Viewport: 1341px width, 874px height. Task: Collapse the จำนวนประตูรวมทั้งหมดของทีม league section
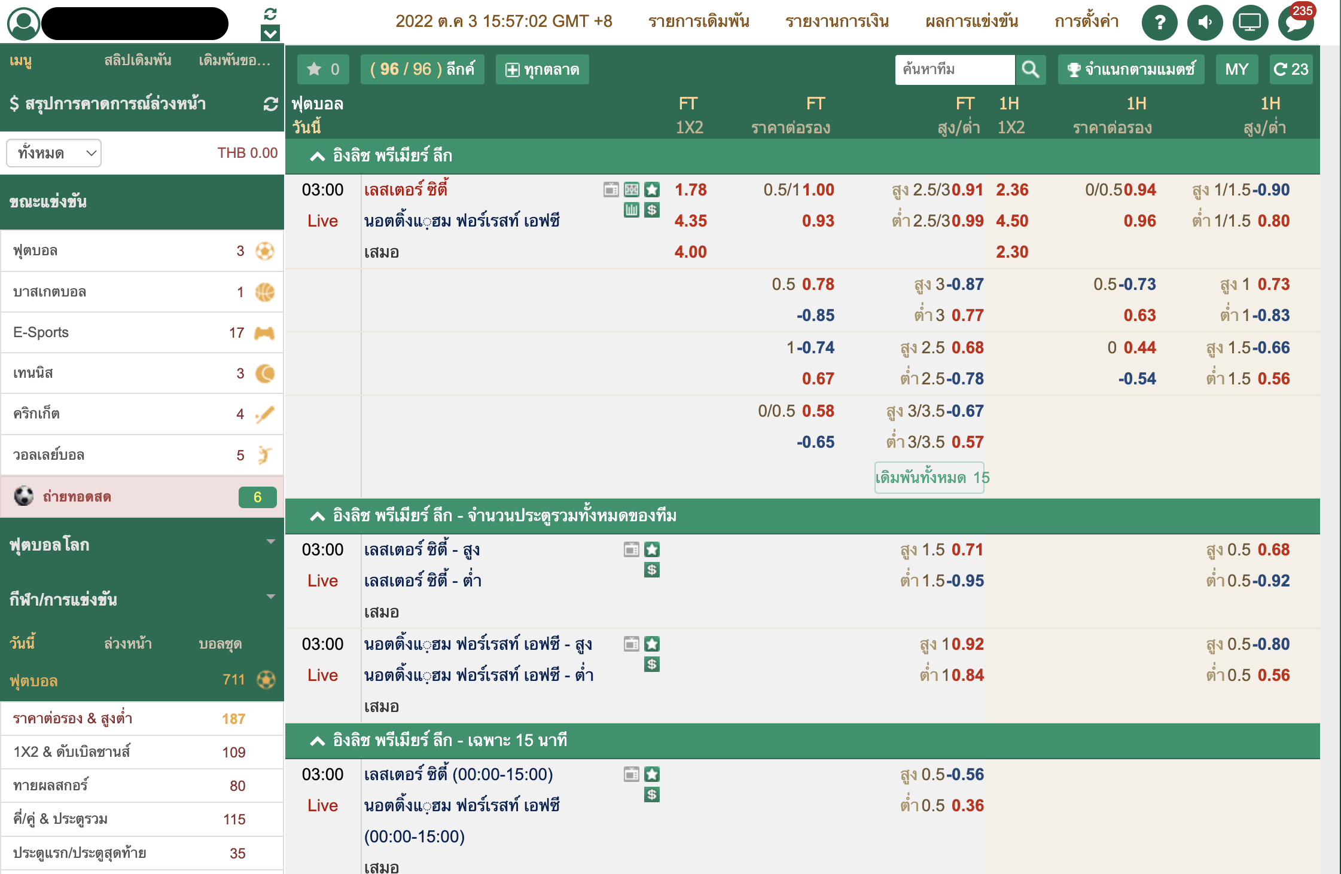click(803, 516)
